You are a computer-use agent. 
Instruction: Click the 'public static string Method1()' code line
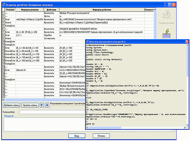pos(104,60)
